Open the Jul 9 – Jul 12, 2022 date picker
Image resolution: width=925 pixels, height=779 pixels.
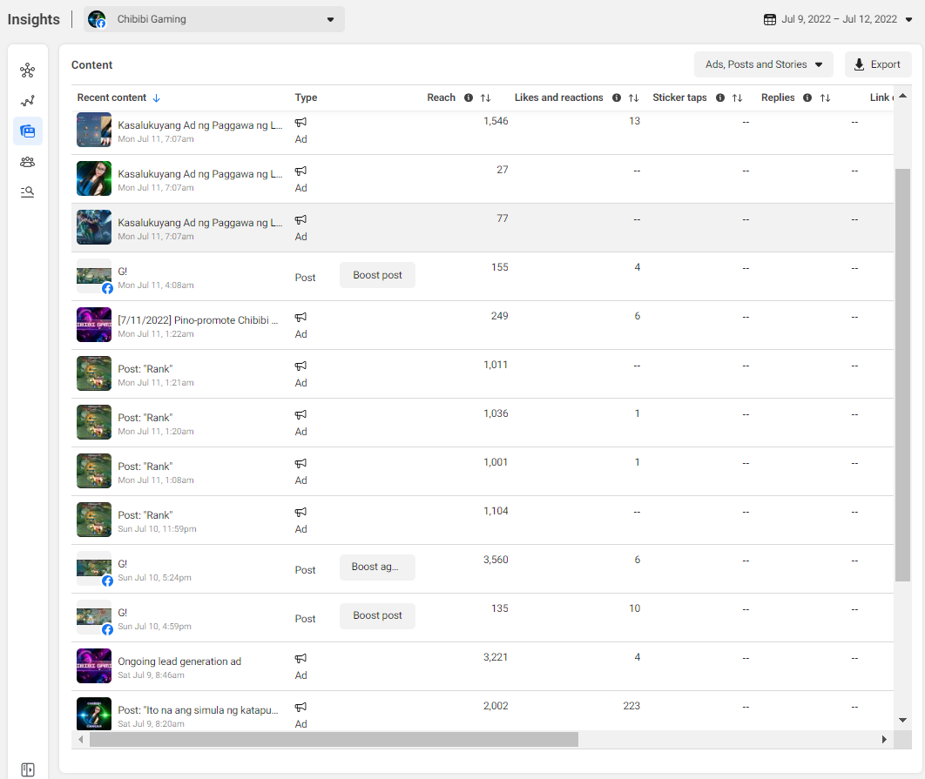click(838, 19)
